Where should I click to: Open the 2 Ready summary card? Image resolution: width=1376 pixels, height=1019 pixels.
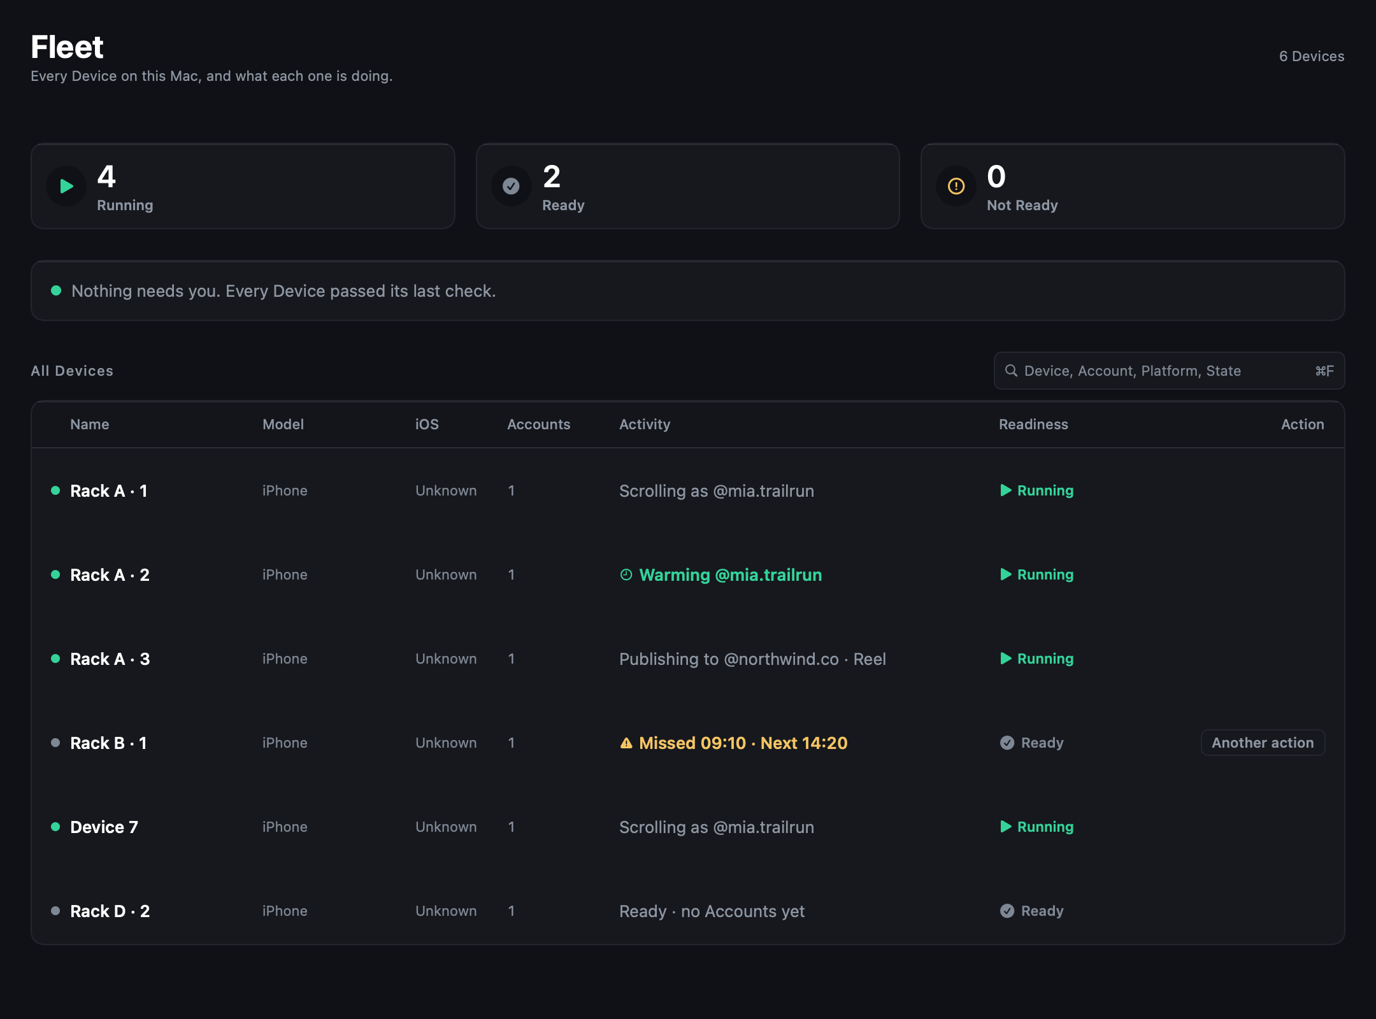pos(688,186)
